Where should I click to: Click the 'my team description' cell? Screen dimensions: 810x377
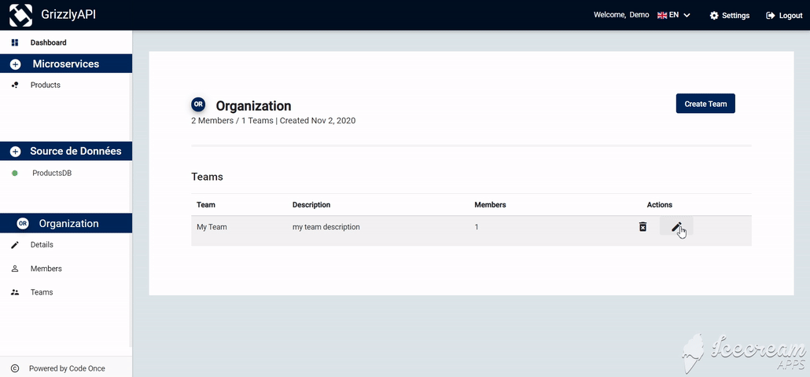pos(326,227)
